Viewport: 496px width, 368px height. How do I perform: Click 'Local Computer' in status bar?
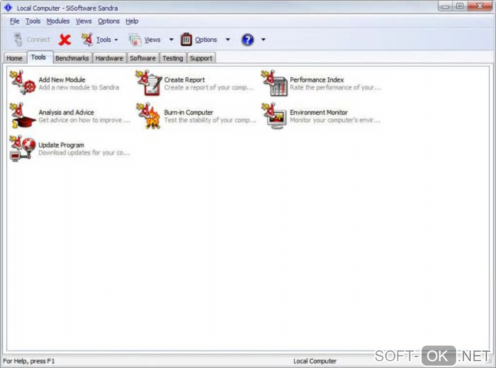point(315,361)
